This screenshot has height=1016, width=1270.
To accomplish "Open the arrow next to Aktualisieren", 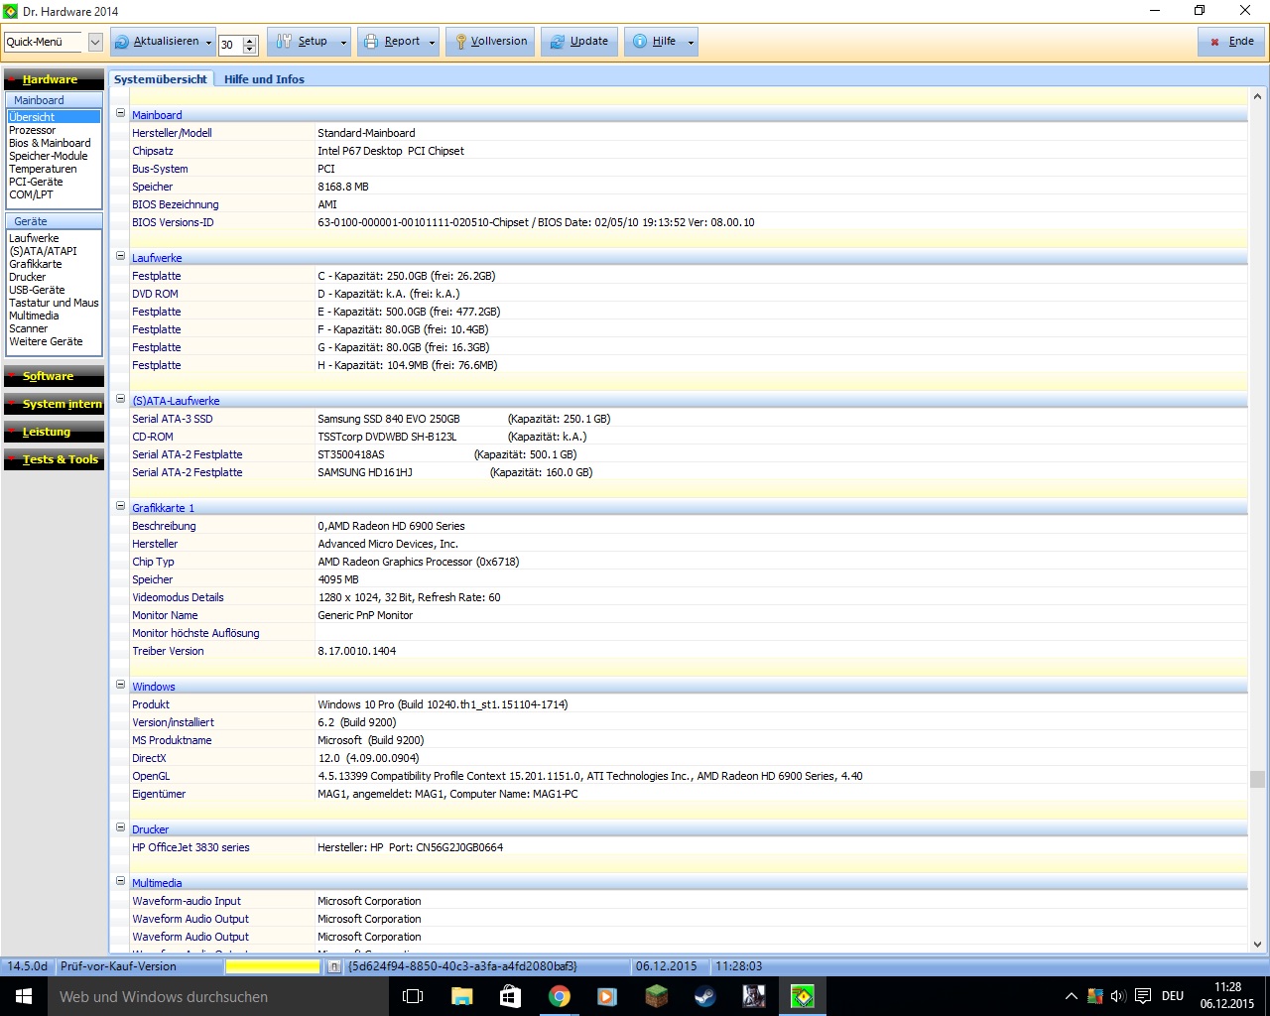I will (209, 43).
